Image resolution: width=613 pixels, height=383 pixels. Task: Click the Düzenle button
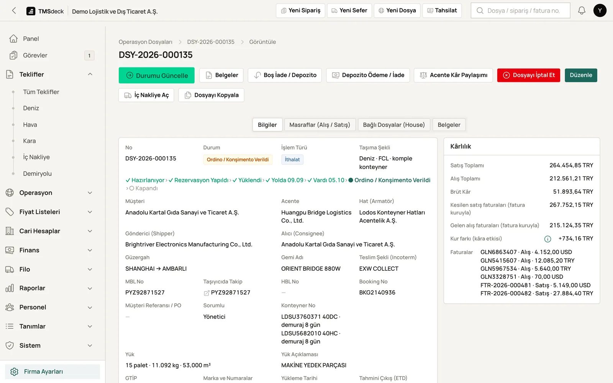pos(581,75)
